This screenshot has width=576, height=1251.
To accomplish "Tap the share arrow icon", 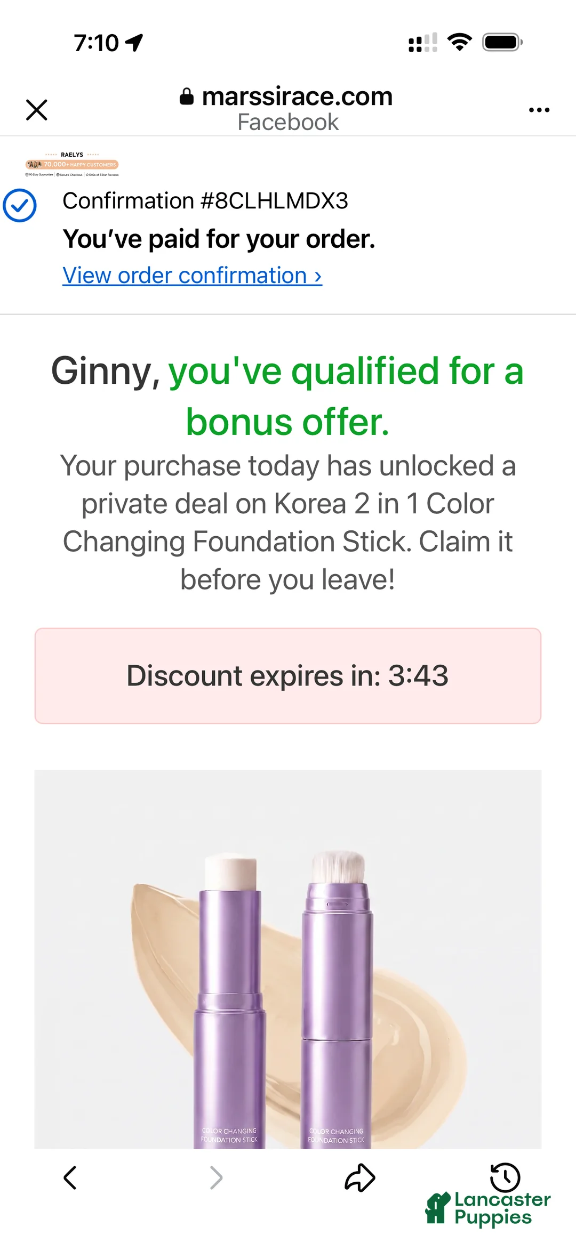I will click(360, 1177).
